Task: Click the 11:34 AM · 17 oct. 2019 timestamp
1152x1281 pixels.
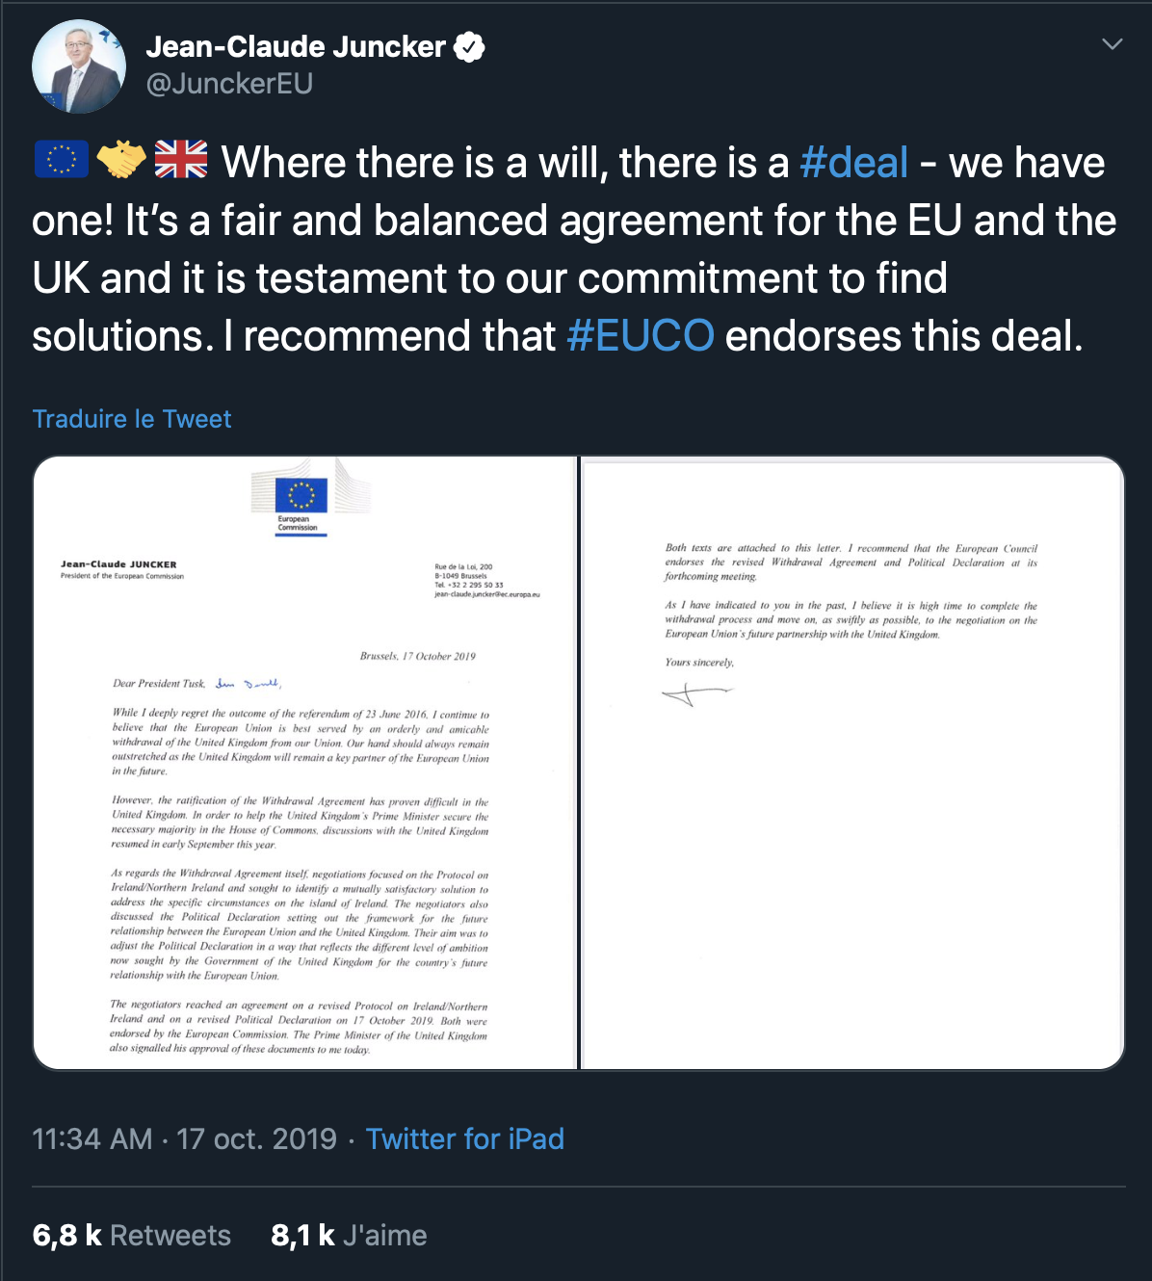Action: [x=184, y=1138]
